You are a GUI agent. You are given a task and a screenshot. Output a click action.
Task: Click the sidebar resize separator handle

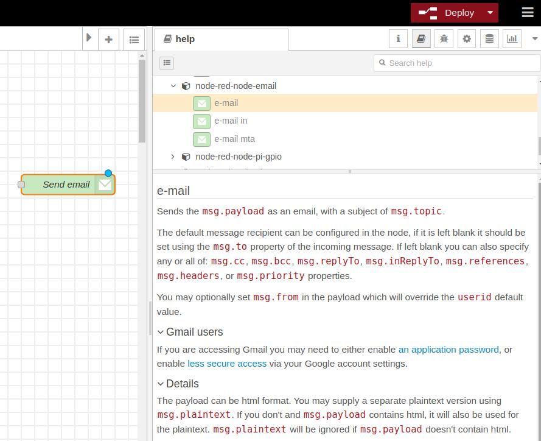point(150,318)
